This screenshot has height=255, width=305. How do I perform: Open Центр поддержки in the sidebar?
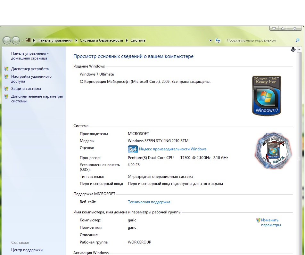[27, 250]
